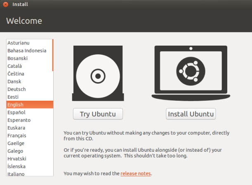Click the Install Ubuntu button
The height and width of the screenshot is (185, 252).
point(191,114)
